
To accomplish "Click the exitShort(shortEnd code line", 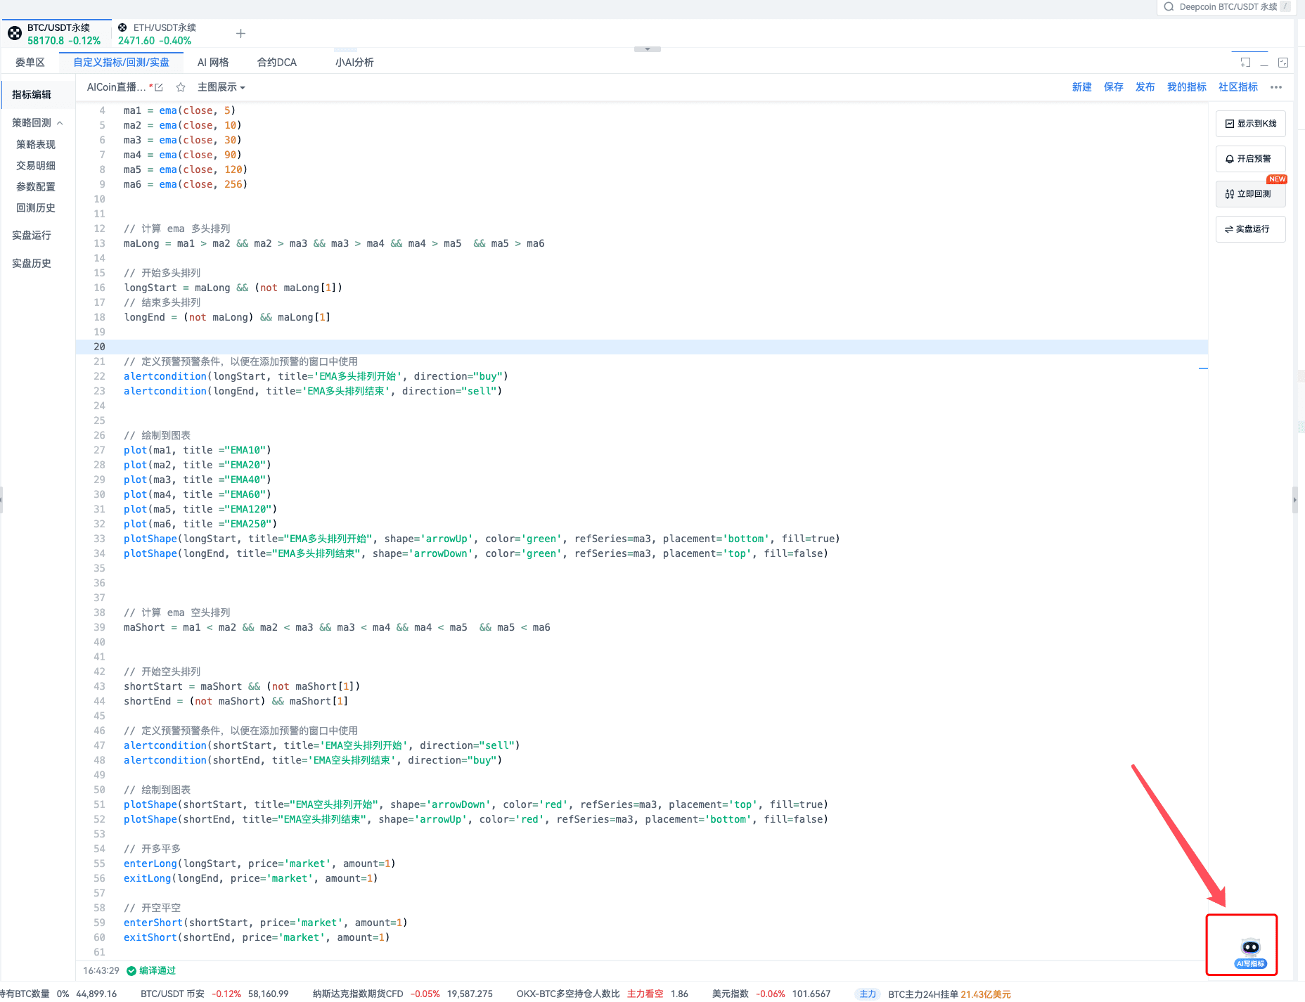I will click(257, 937).
